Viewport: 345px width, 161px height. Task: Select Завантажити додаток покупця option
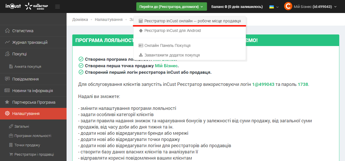(x=172, y=55)
